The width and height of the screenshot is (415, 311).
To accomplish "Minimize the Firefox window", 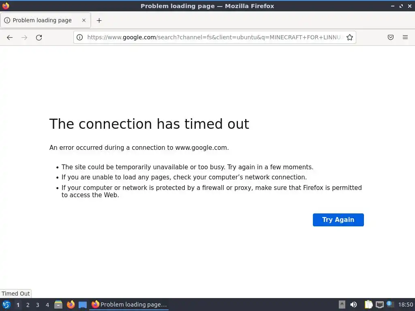I will (x=393, y=6).
